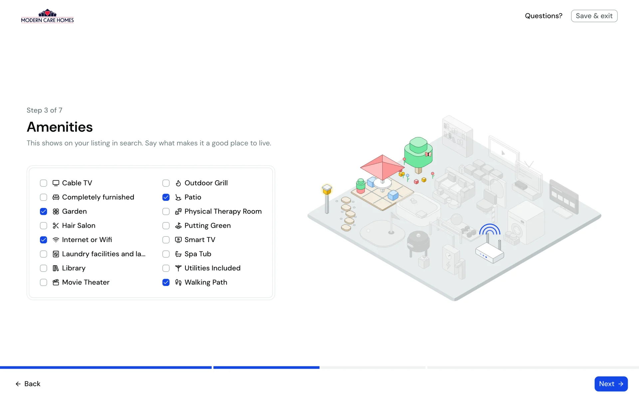
Task: Go Back to the previous step
Action: pyautogui.click(x=28, y=384)
